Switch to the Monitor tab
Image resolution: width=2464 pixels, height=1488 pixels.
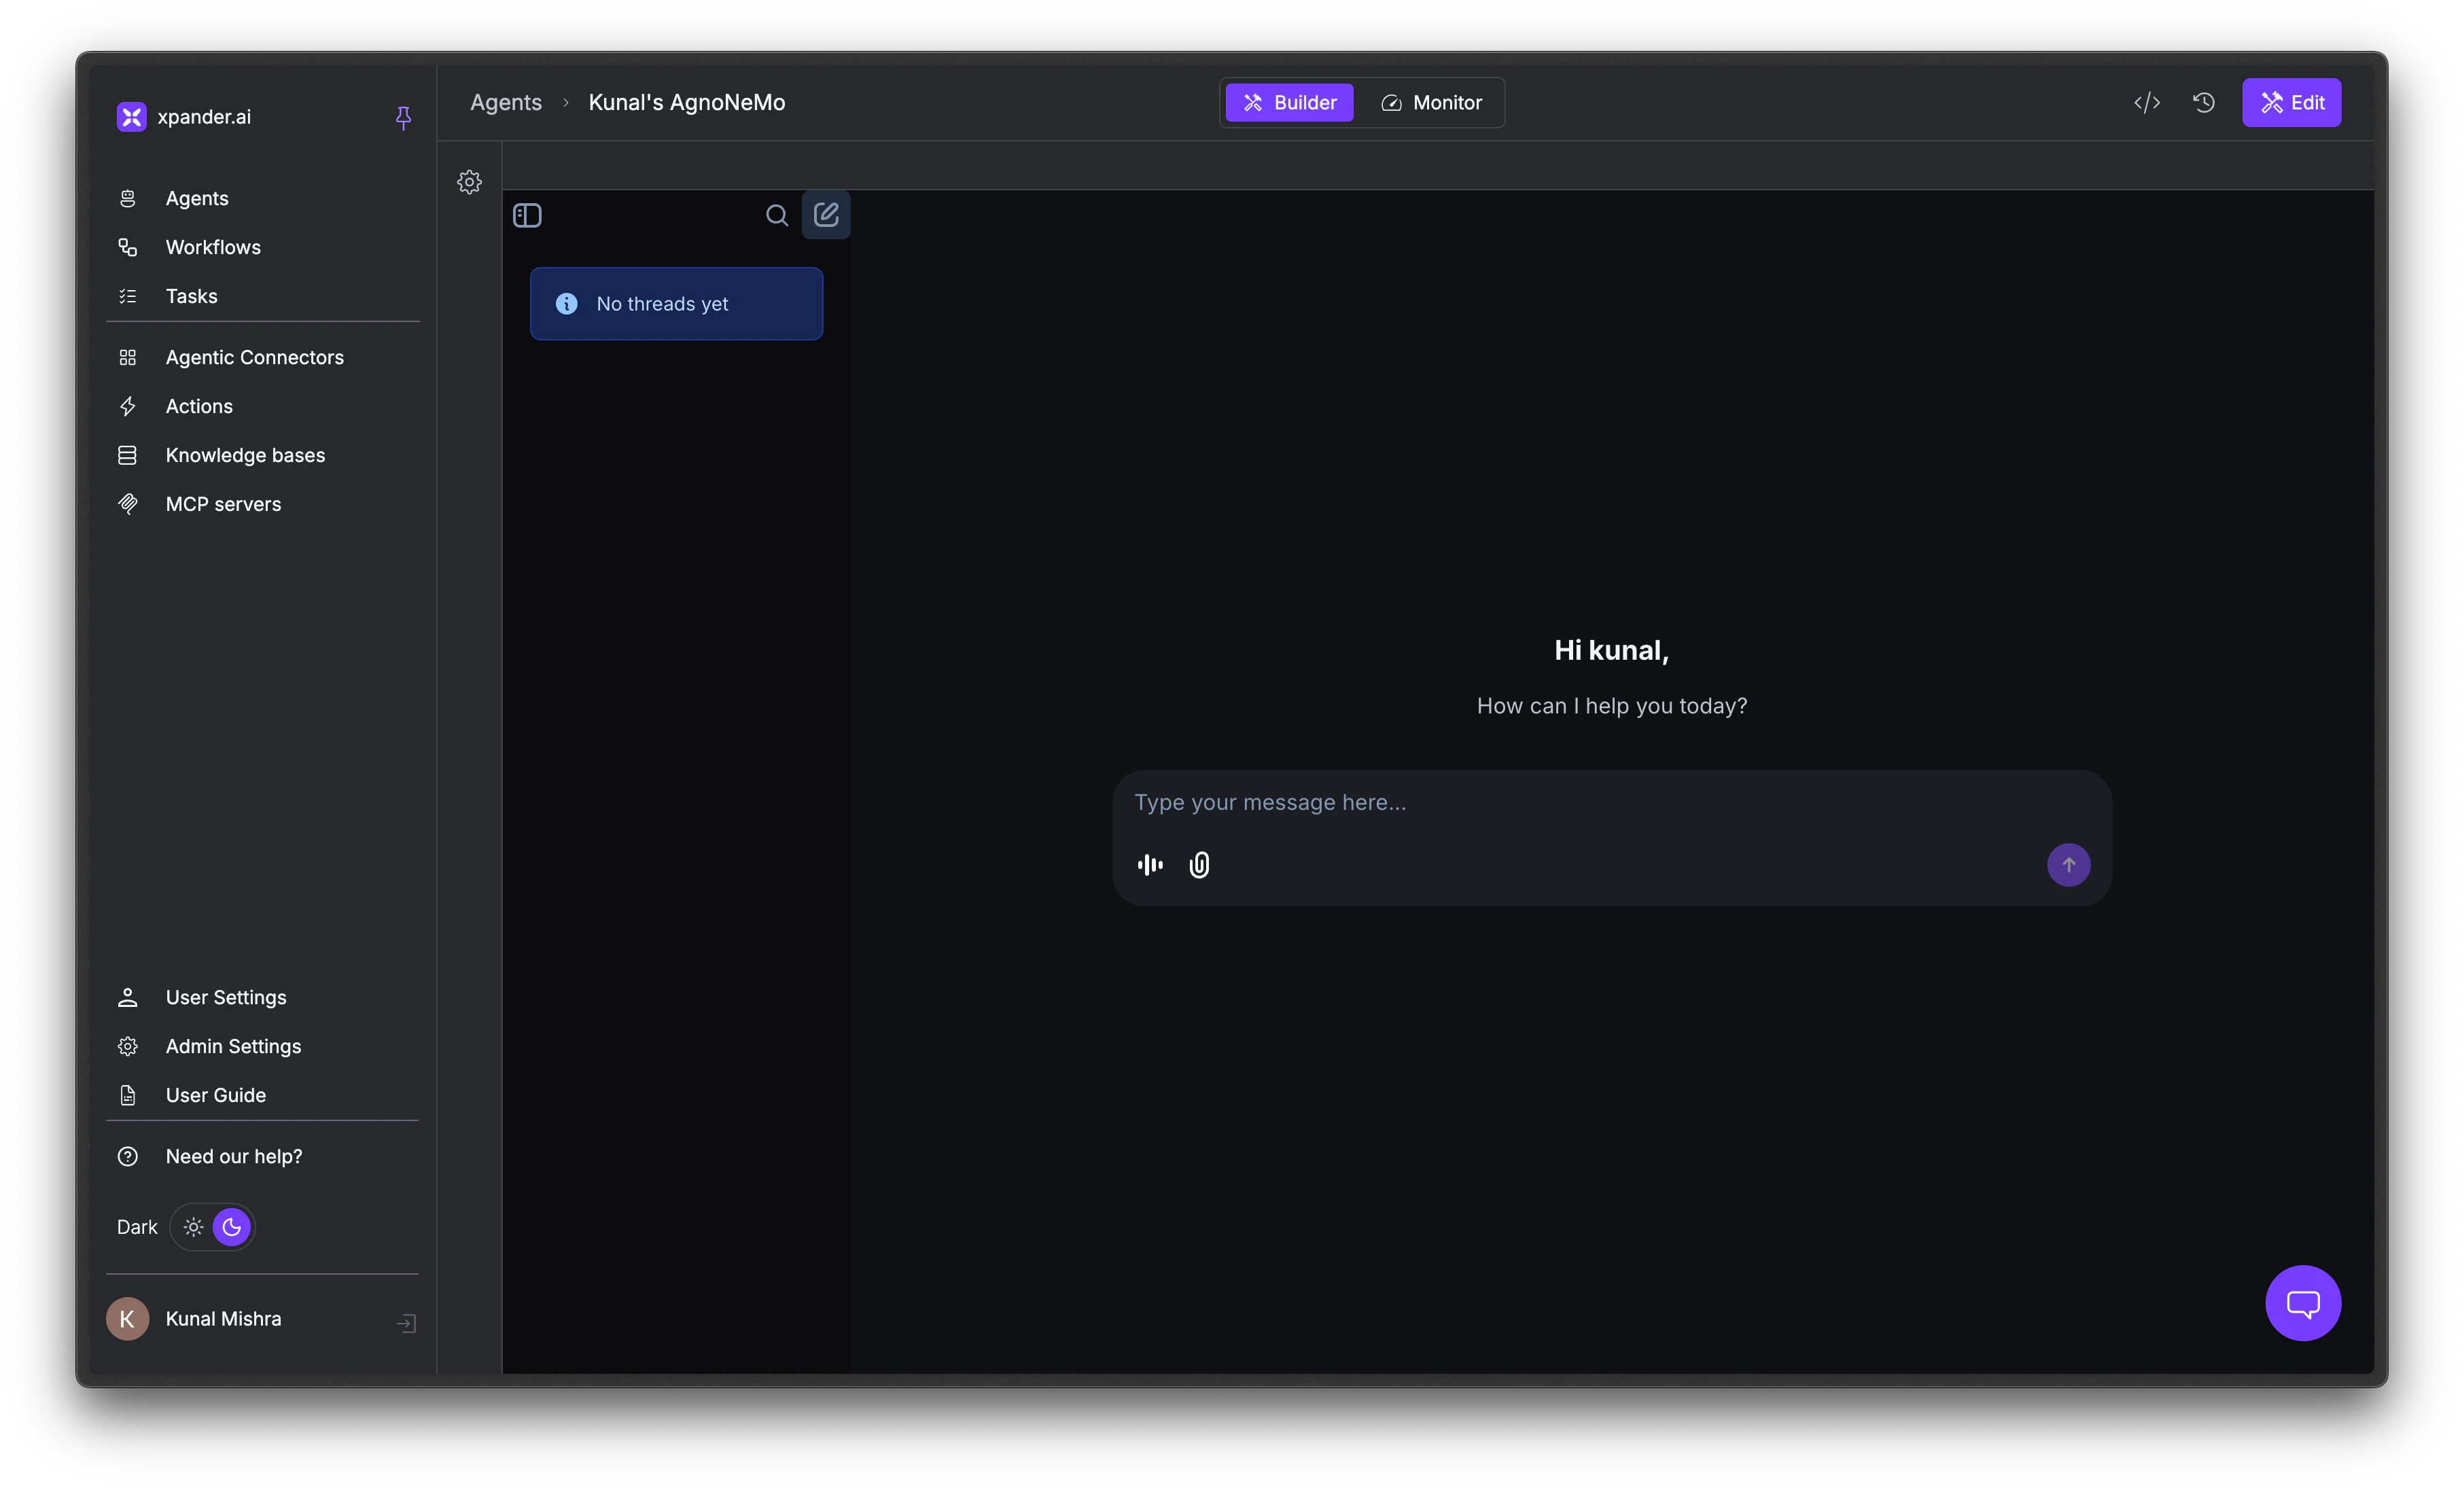point(1431,102)
